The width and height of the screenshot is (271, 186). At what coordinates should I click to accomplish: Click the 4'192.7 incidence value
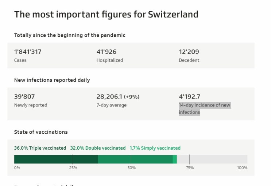(189, 97)
